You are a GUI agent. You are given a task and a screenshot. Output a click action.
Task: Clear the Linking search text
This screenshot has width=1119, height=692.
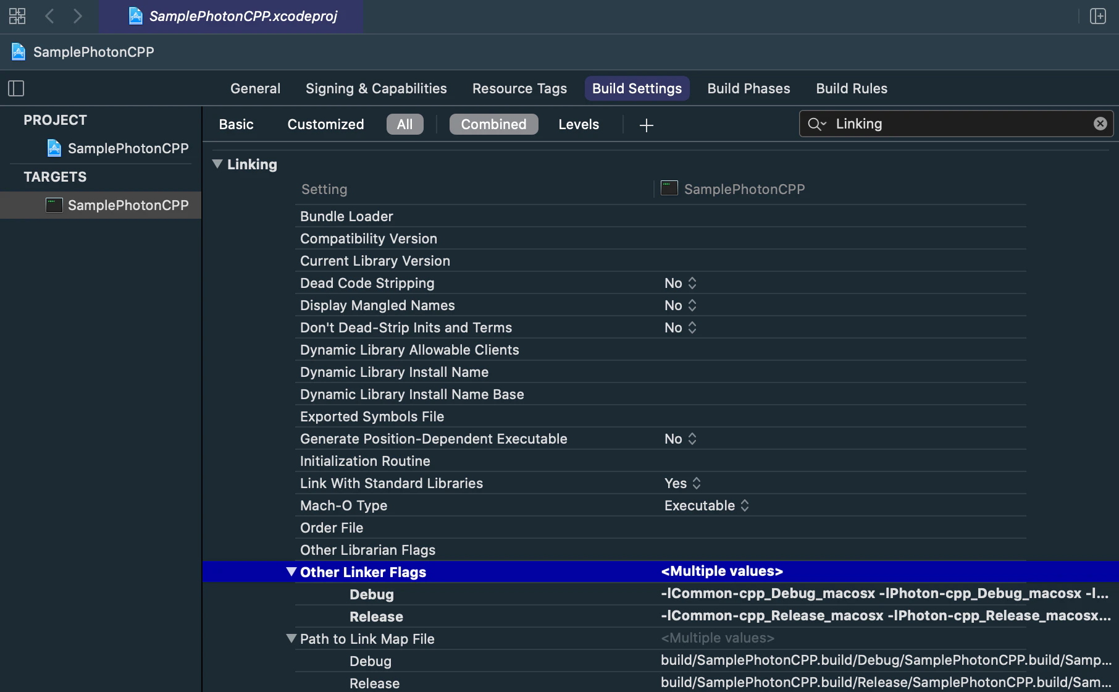(1100, 124)
